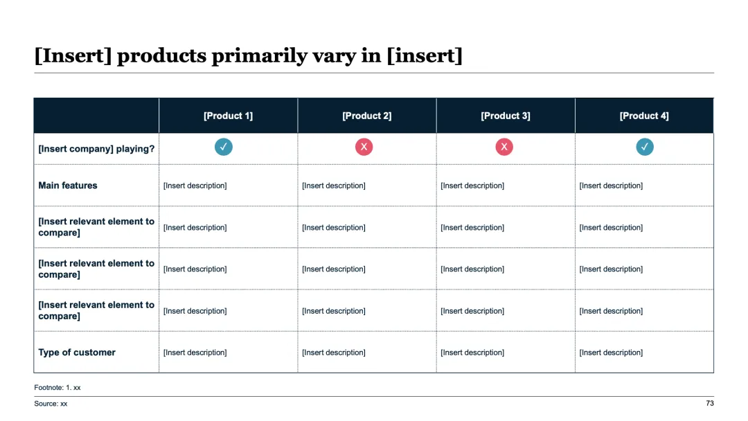748x421 pixels.
Task: Click the red X icon under Product 2
Action: click(364, 147)
